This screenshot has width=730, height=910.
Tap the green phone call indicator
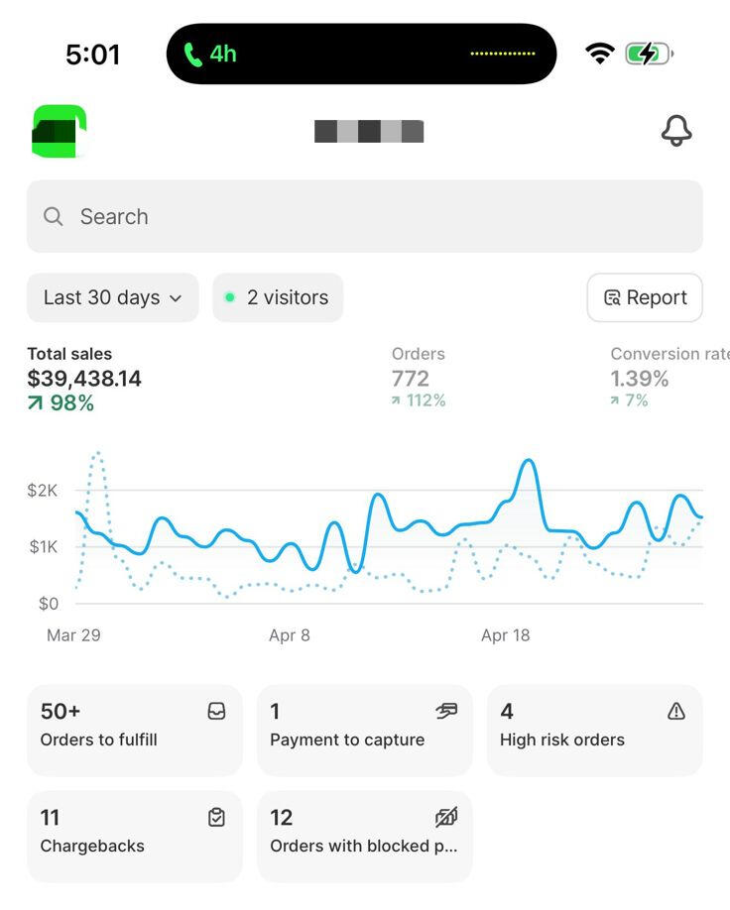[x=192, y=54]
